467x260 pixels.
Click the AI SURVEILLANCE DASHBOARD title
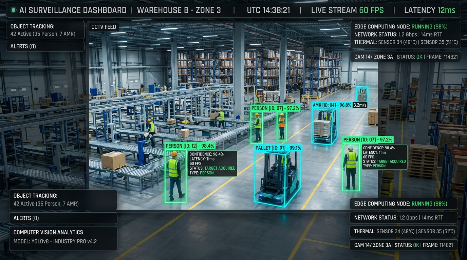[x=73, y=10]
